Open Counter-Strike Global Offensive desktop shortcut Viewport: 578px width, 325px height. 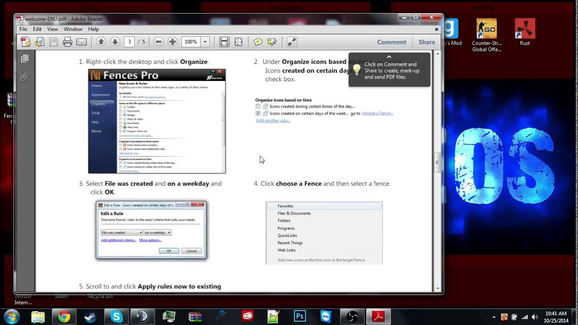point(487,35)
